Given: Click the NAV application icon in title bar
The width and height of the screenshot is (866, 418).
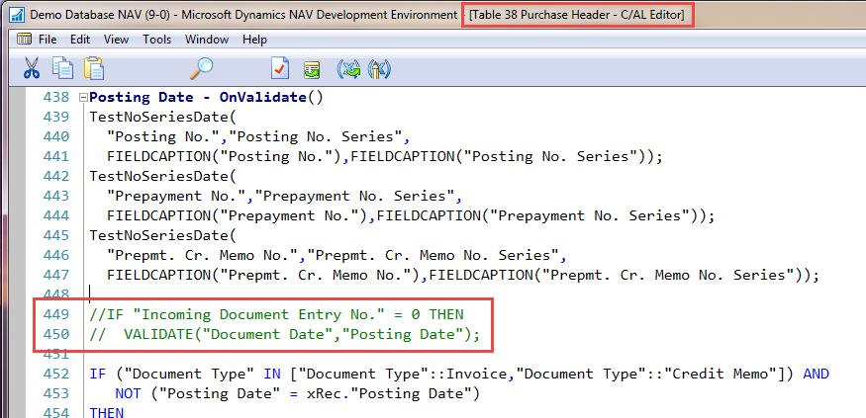Looking at the screenshot, I should (16, 16).
